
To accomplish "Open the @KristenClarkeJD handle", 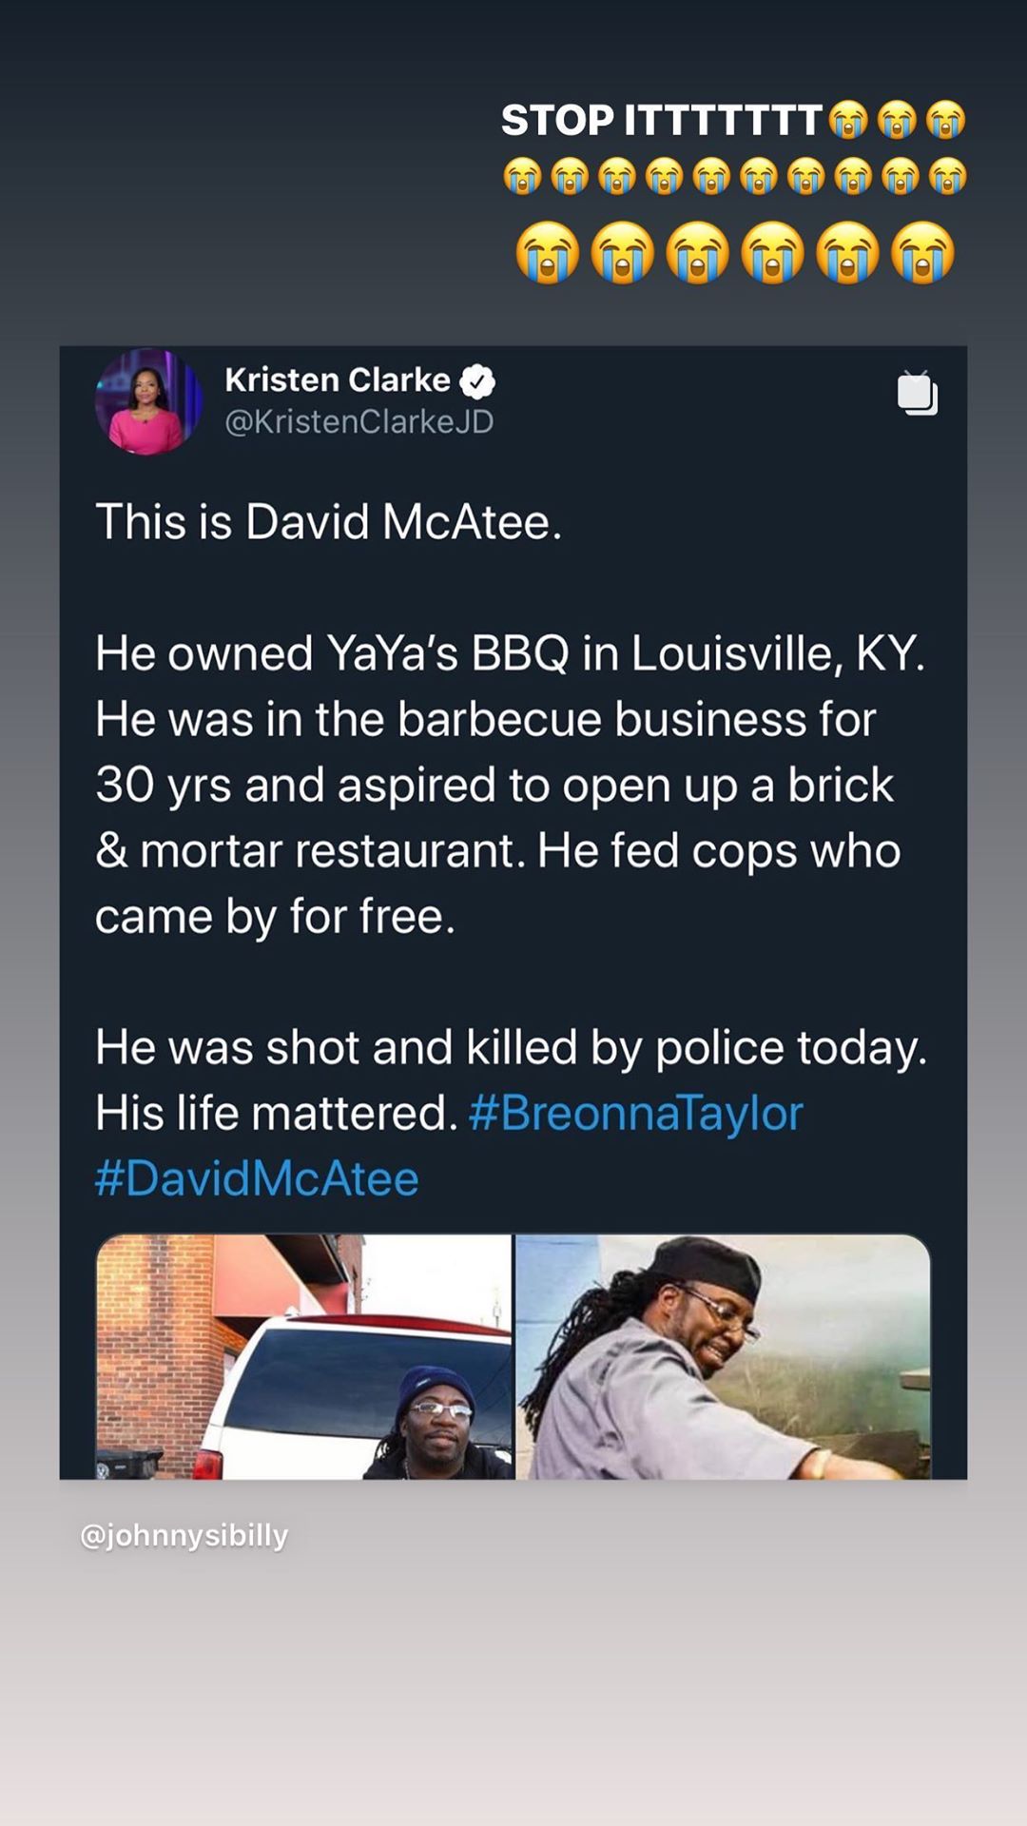I will click(x=359, y=421).
